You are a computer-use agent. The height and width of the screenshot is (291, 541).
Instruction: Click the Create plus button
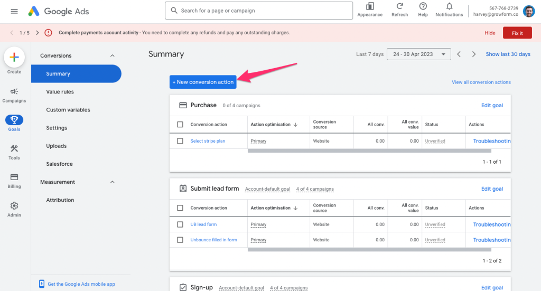point(14,57)
